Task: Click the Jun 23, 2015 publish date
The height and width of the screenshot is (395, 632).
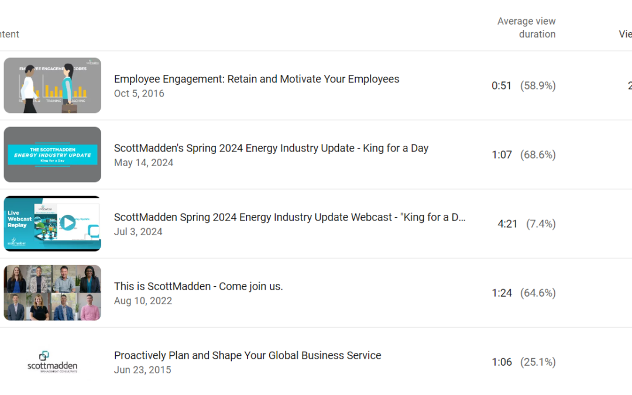Action: [x=142, y=370]
